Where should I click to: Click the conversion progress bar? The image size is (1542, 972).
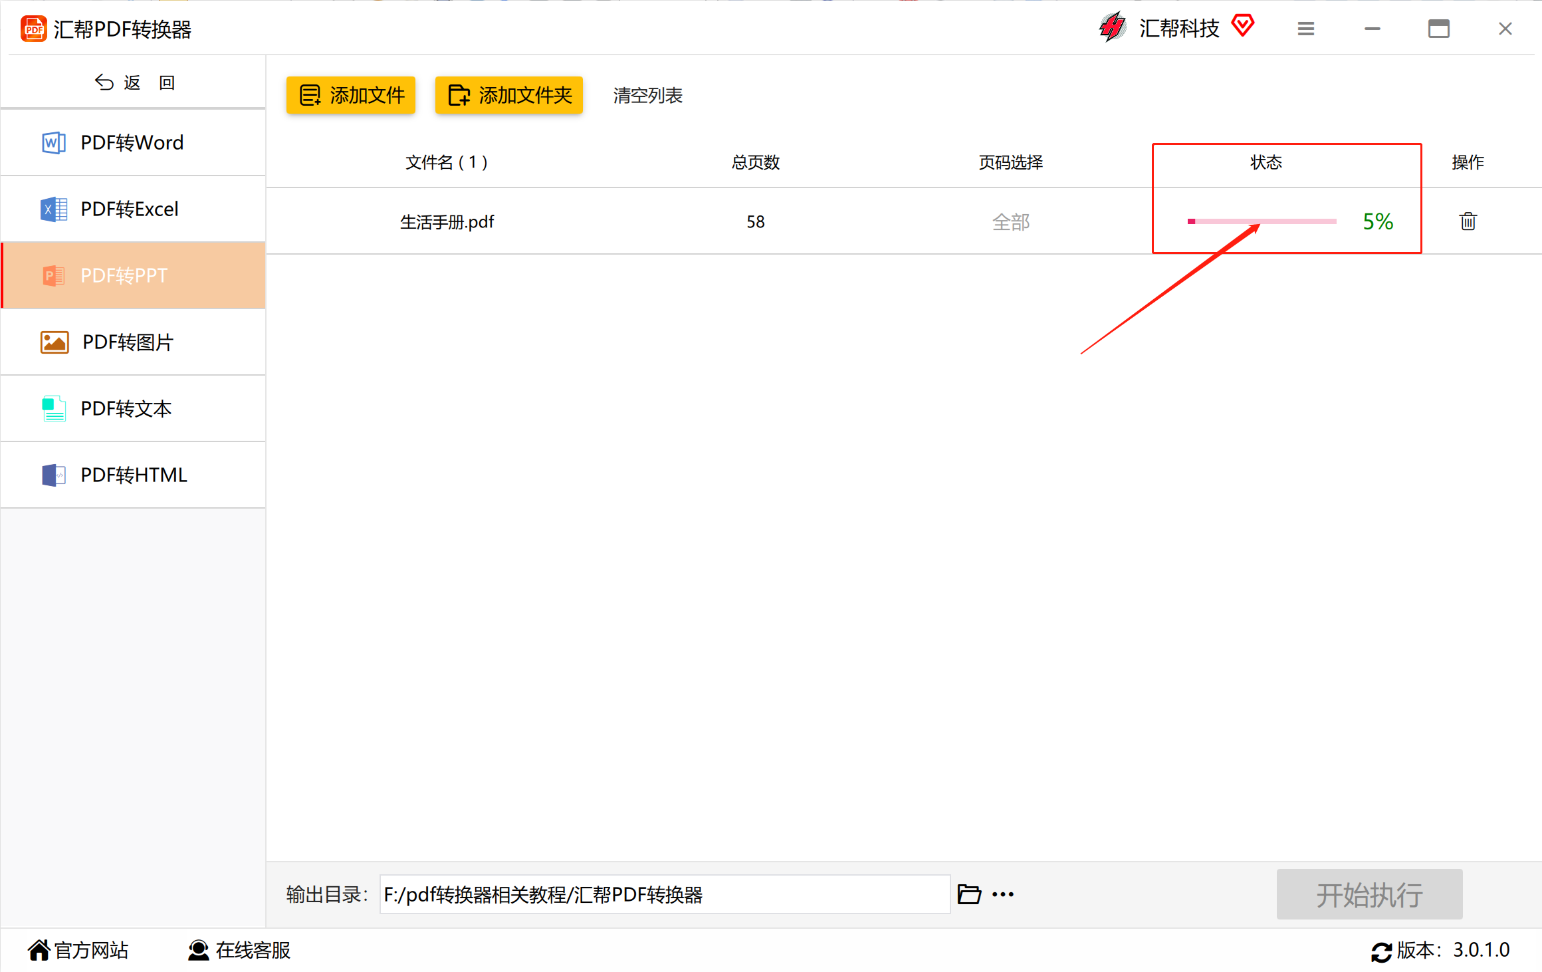coord(1262,221)
